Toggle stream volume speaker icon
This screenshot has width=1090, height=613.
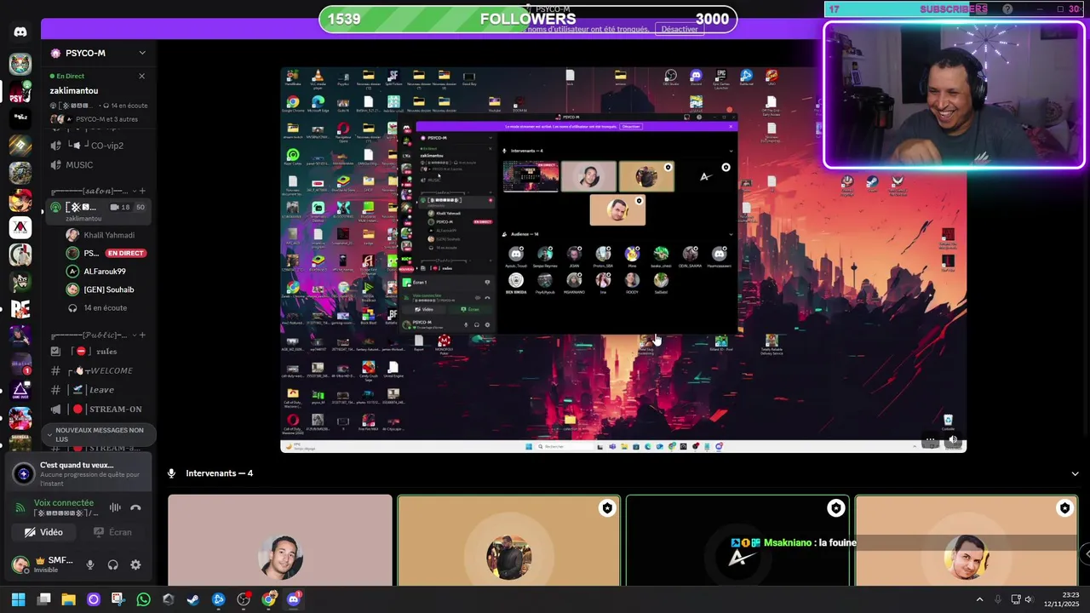(x=953, y=440)
